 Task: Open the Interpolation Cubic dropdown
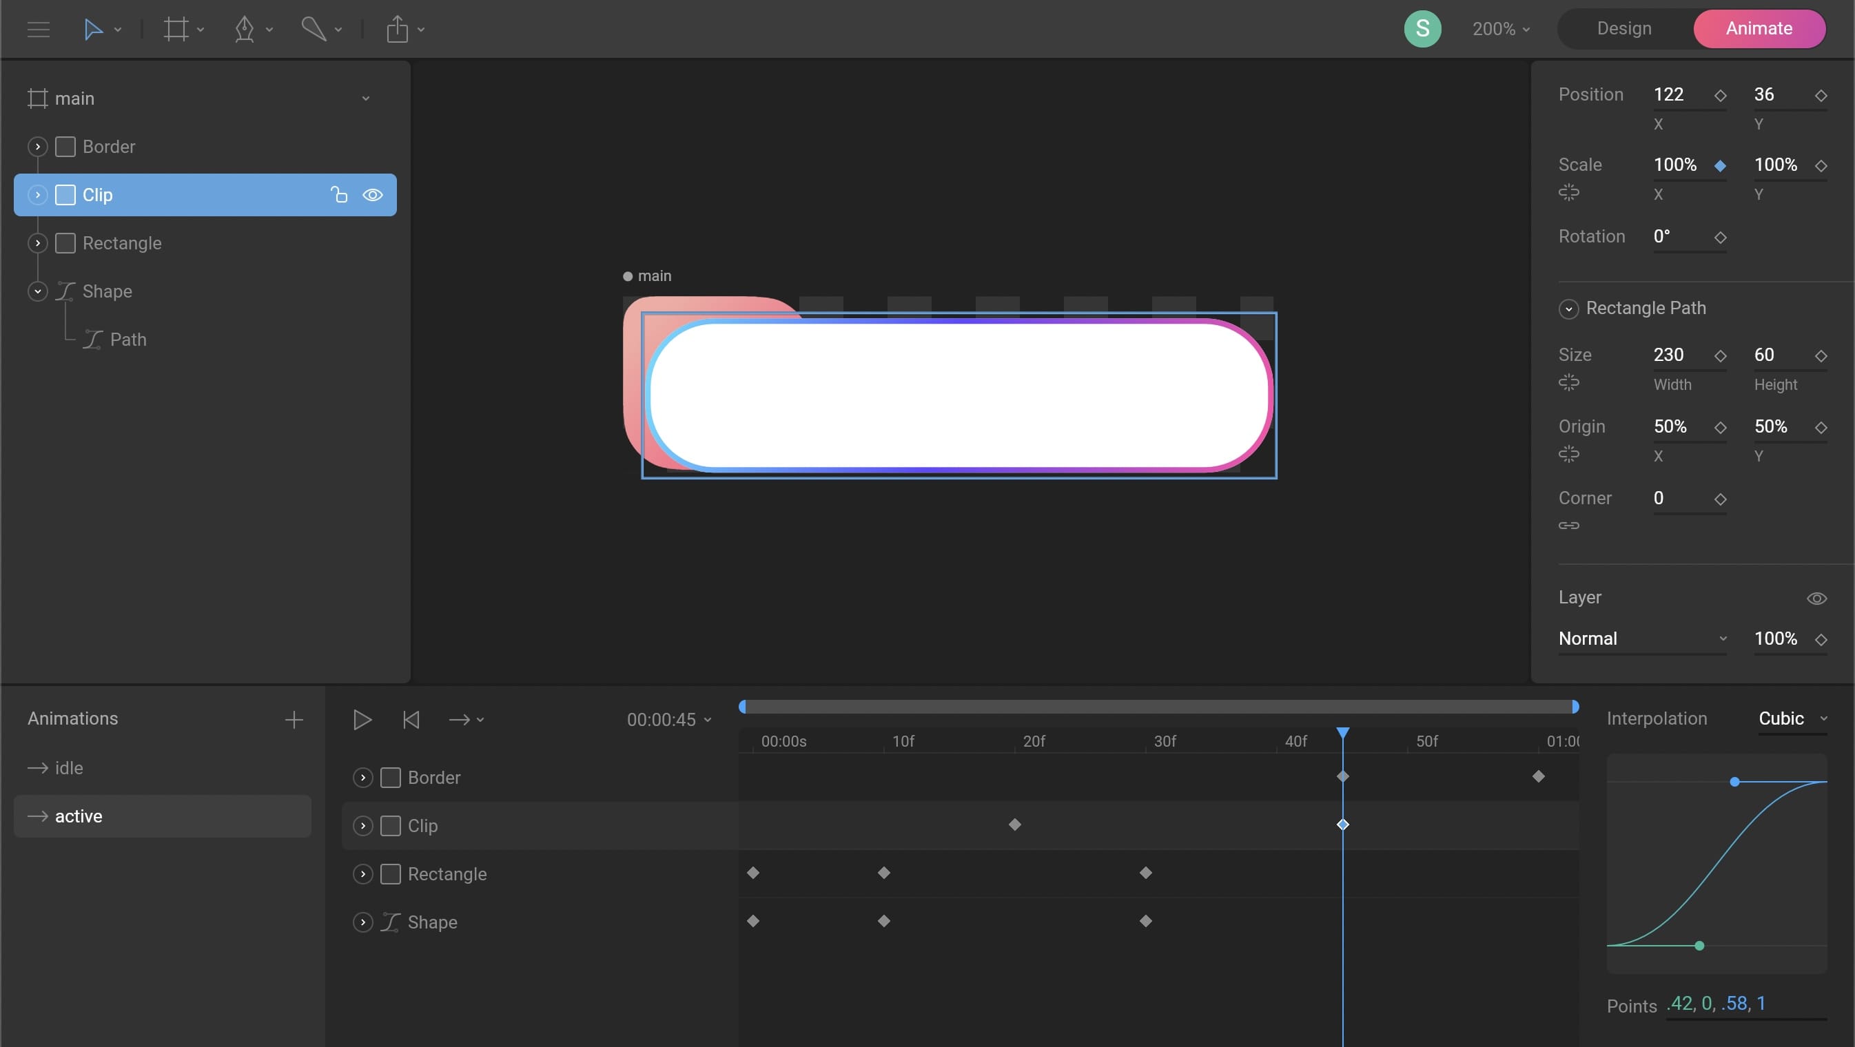click(x=1792, y=718)
